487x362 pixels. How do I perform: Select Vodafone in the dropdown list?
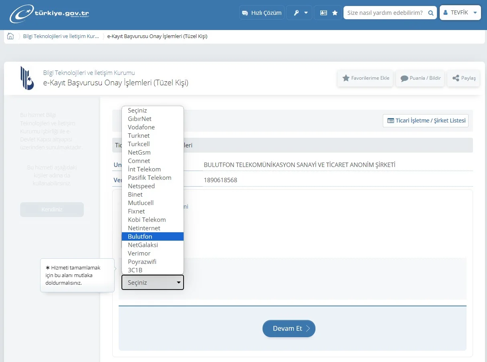pos(141,127)
